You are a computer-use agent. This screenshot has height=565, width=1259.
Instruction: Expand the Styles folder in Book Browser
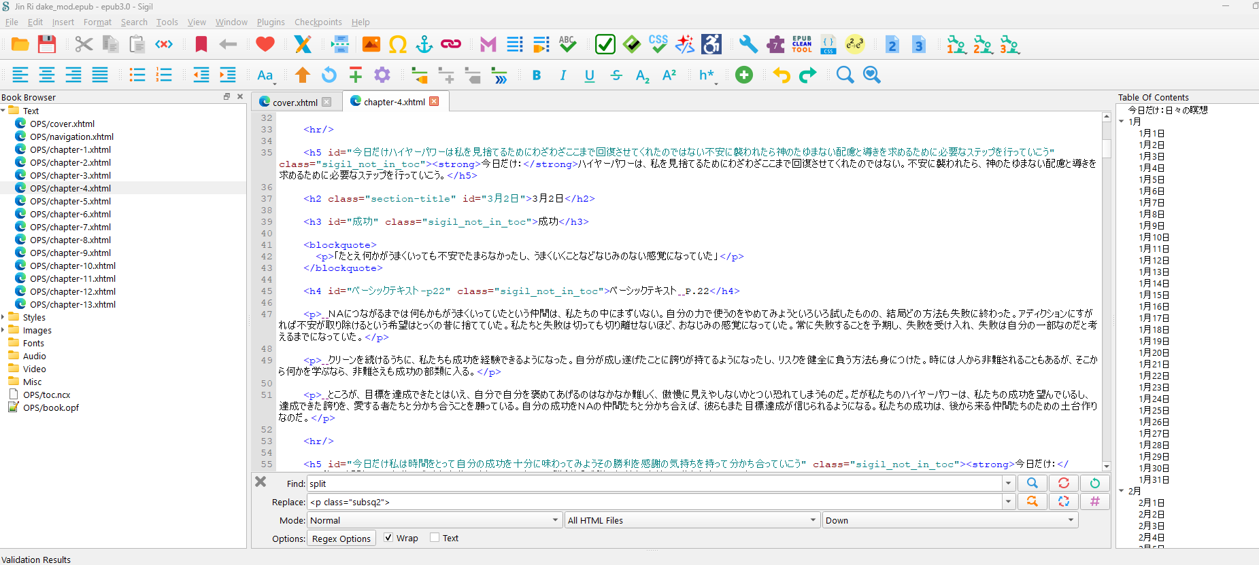tap(3, 317)
